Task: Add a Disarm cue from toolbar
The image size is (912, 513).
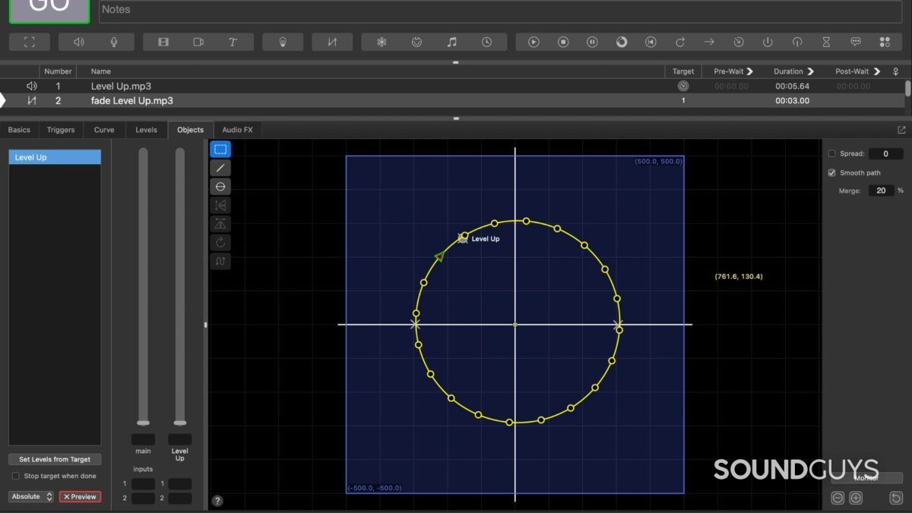Action: tap(796, 42)
